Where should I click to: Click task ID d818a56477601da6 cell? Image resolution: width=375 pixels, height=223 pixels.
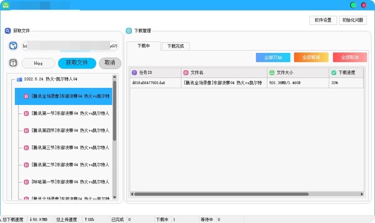pyautogui.click(x=155, y=83)
